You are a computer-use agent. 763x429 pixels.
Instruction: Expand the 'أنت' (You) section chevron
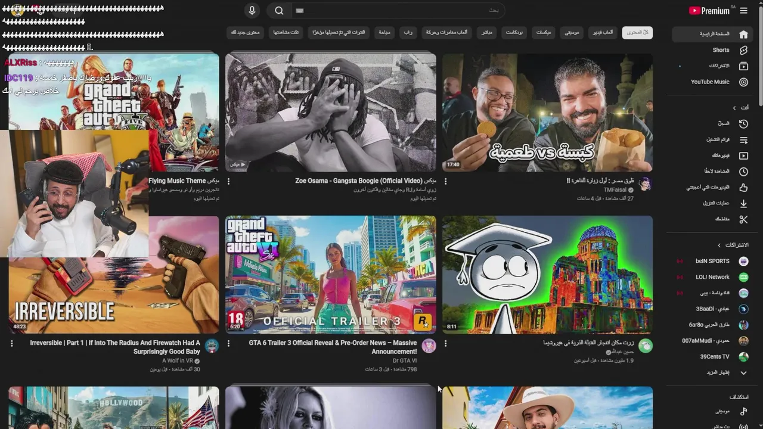[734, 108]
